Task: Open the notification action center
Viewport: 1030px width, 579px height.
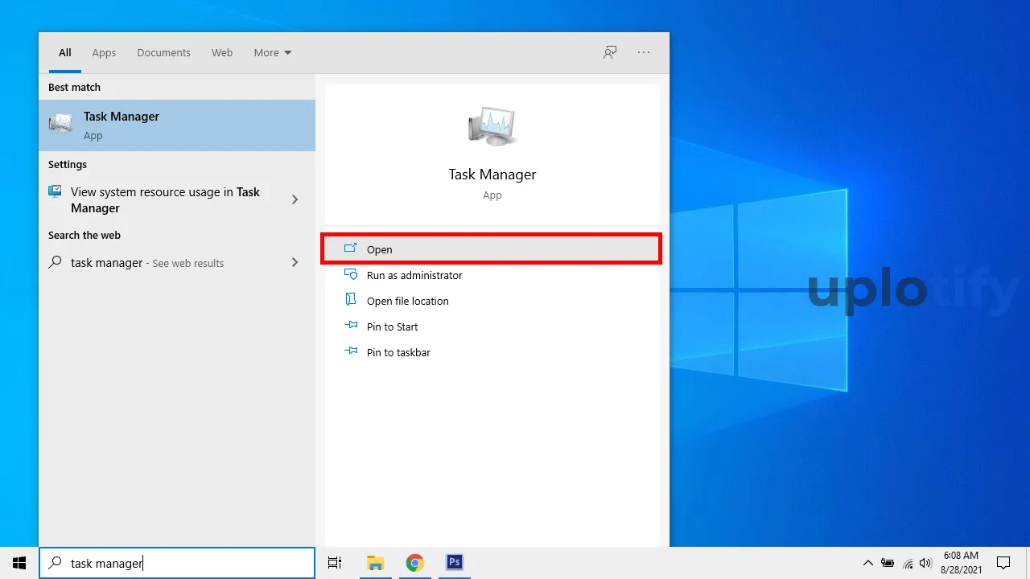Action: coord(1003,563)
